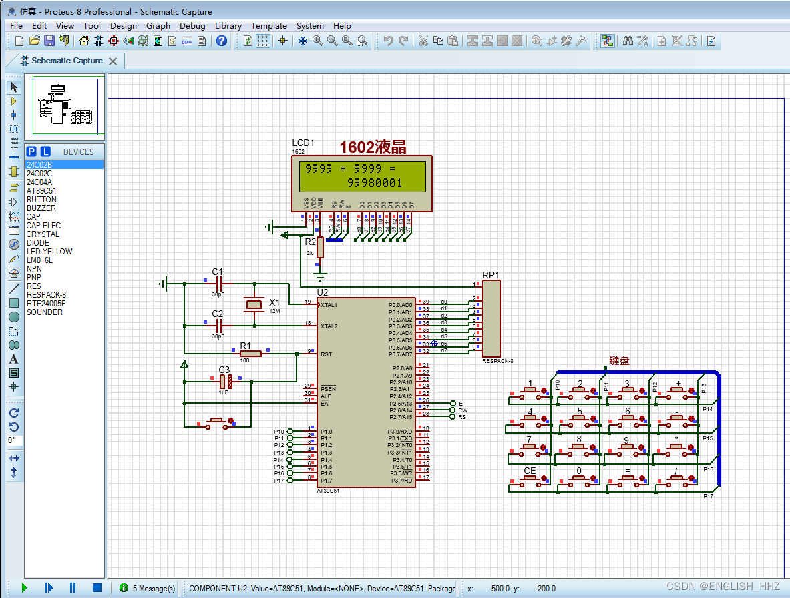
Task: Click the Zoom In magnifier icon
Action: [x=317, y=41]
